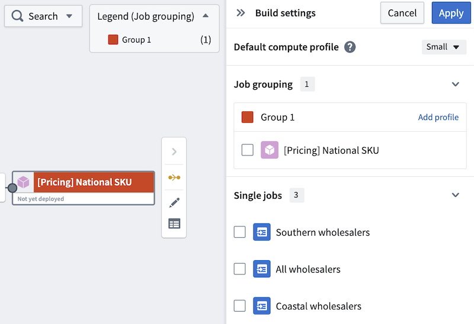The width and height of the screenshot is (474, 324).
Task: Click the Southern wholesalers blue dataset icon
Action: click(261, 232)
